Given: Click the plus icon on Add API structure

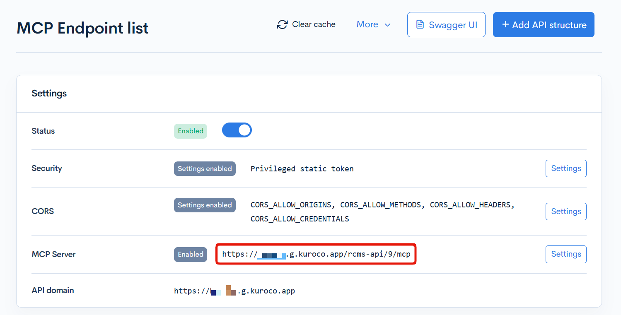Looking at the screenshot, I should coord(505,24).
